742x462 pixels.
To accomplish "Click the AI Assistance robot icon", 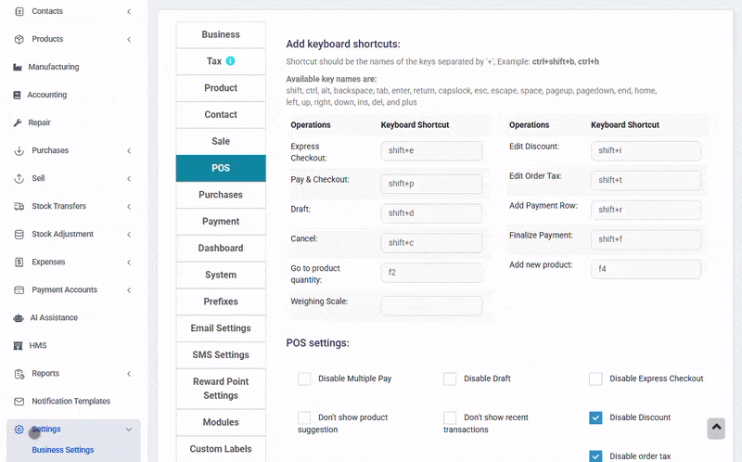I will point(18,318).
